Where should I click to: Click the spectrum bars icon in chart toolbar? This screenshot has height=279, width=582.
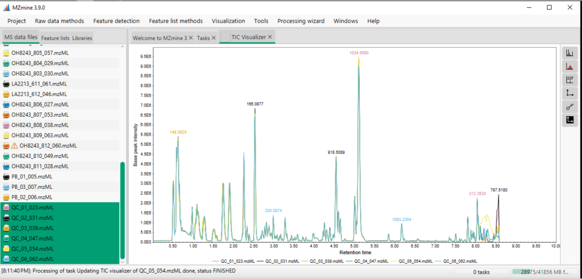point(570,53)
